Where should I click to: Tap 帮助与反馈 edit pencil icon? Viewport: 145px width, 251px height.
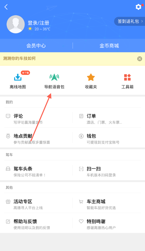(8, 222)
